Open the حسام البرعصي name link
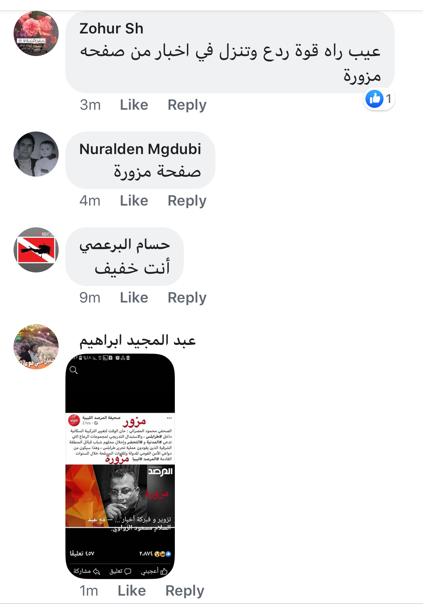Screen dimensions: 423x608 pyautogui.click(x=124, y=245)
